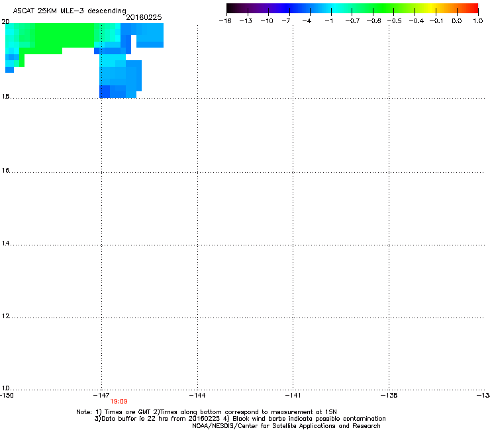The height and width of the screenshot is (430, 490).
Task: Click the color bar label 0.0
Action: tap(457, 21)
